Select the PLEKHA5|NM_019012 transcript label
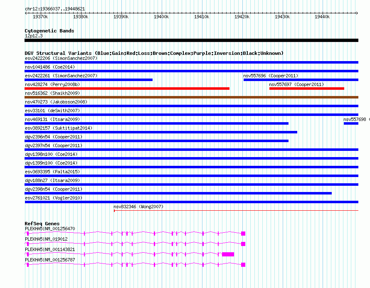 click(46, 239)
